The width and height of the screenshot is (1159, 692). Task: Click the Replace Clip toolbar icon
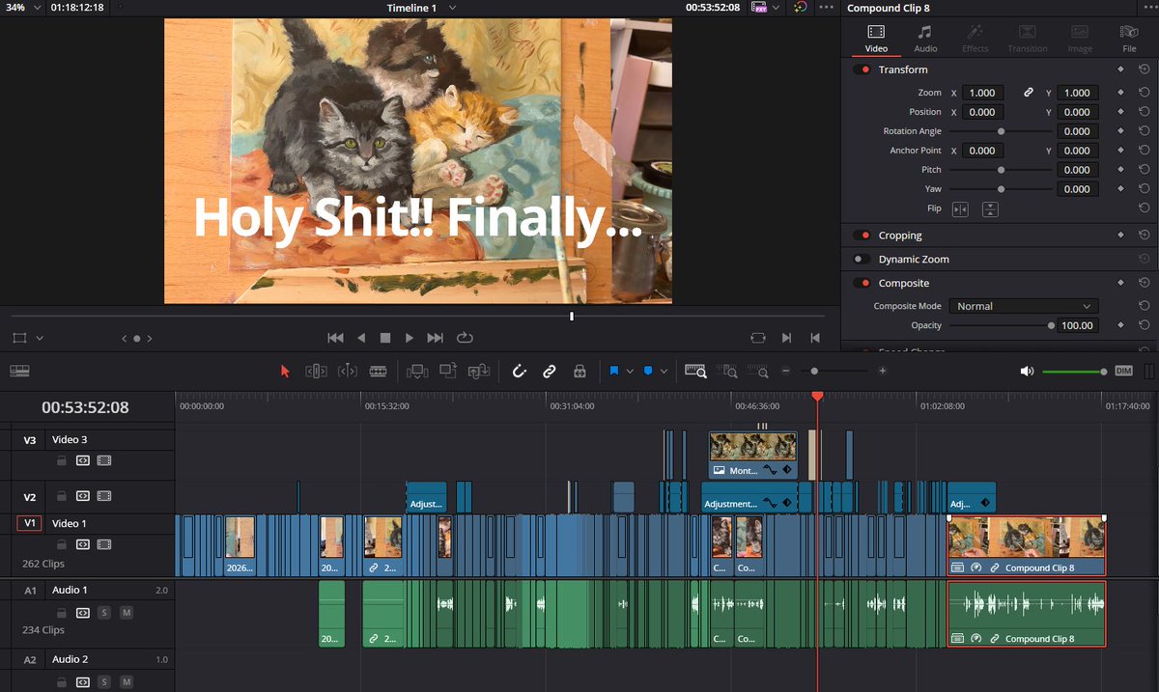coord(479,371)
